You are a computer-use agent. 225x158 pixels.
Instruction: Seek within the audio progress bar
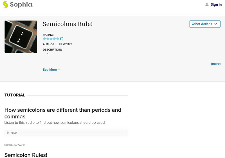coord(72,133)
